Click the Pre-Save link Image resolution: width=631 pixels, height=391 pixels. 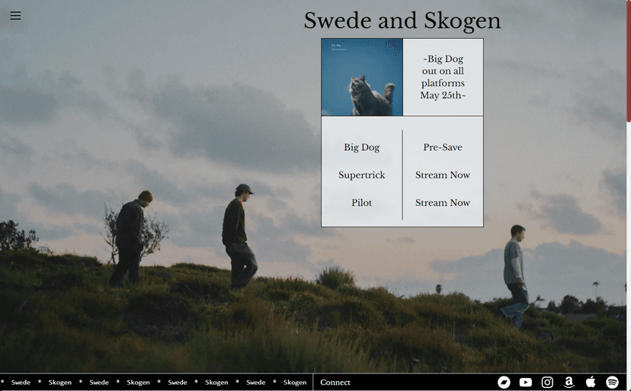tap(443, 147)
